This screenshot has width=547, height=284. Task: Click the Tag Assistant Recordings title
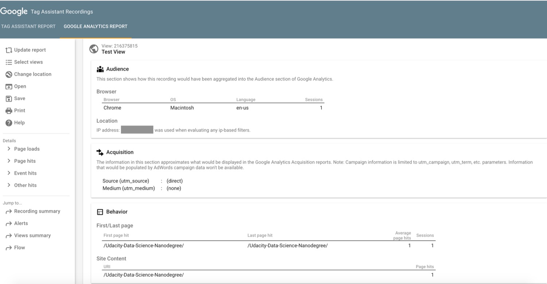(x=62, y=12)
